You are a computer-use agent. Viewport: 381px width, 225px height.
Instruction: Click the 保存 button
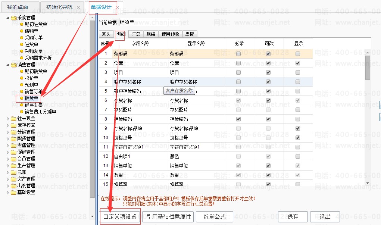click(x=293, y=217)
